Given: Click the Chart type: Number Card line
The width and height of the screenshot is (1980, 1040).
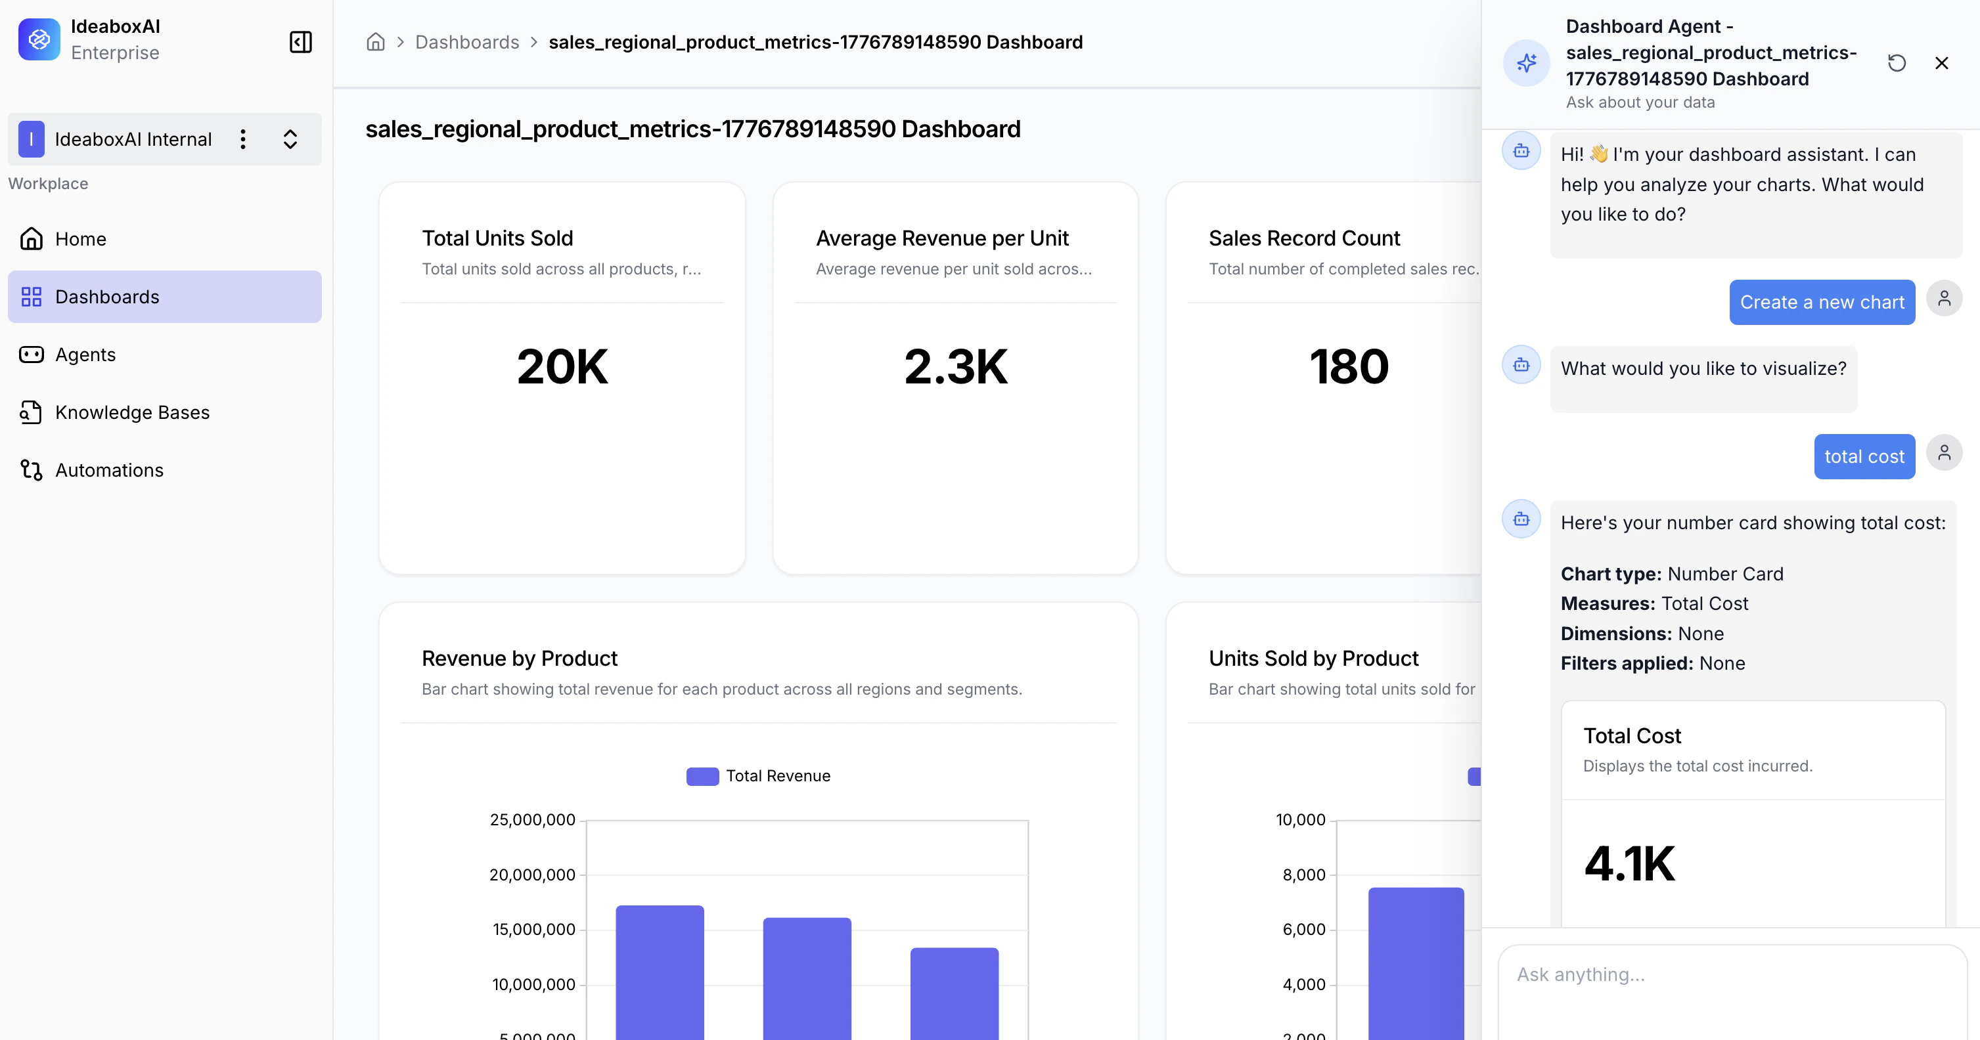Looking at the screenshot, I should (1672, 574).
